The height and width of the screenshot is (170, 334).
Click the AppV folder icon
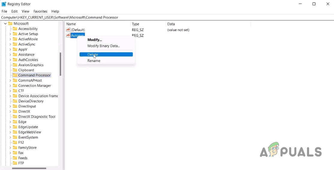[x=15, y=49]
